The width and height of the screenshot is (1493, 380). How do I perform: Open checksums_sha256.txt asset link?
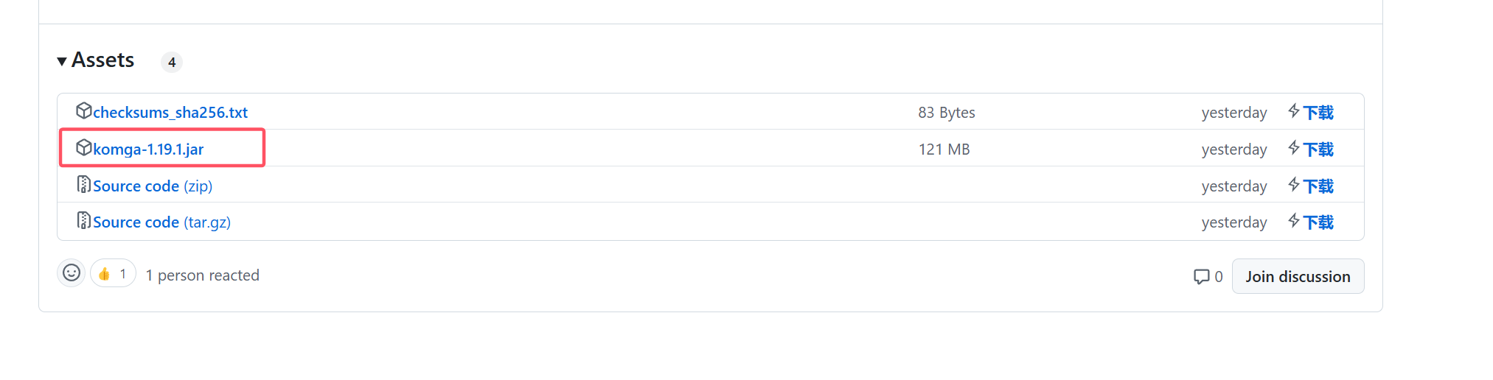tap(170, 112)
